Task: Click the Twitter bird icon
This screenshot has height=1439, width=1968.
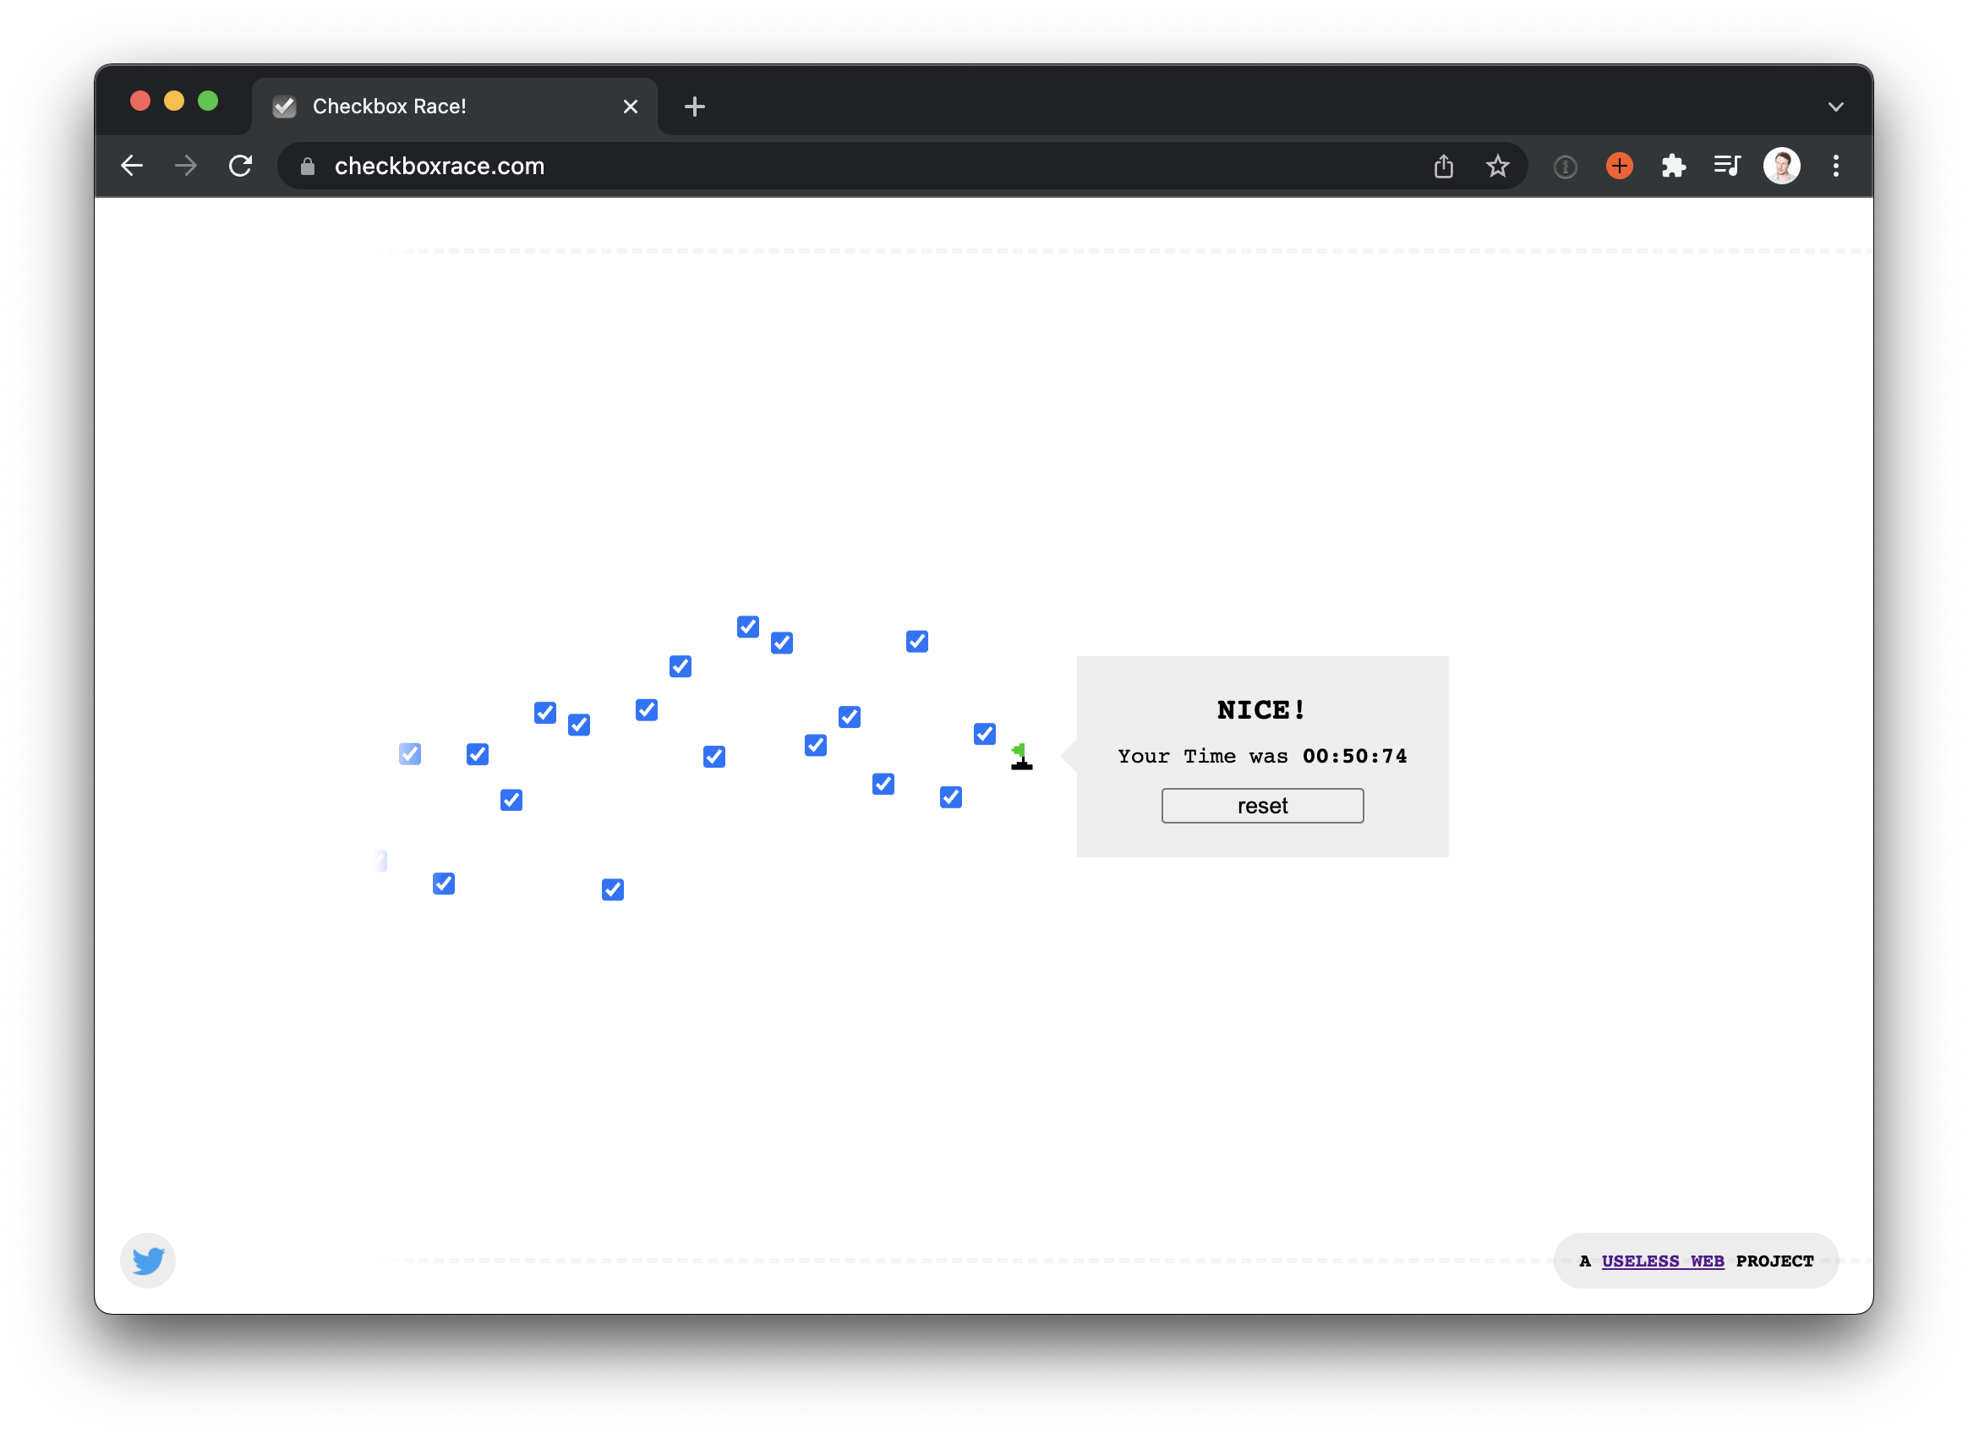Action: pyautogui.click(x=148, y=1261)
